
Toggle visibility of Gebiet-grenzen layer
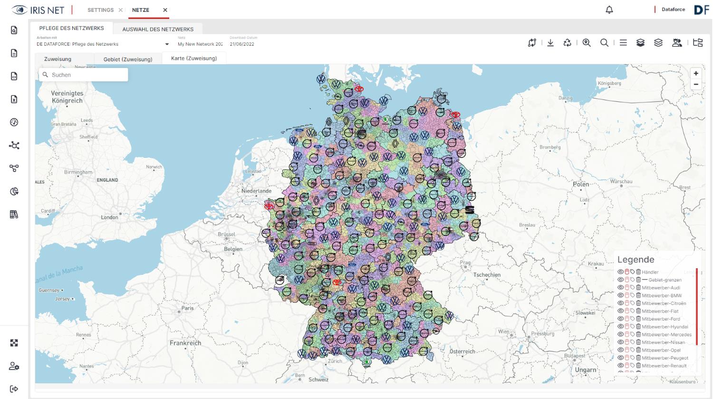pyautogui.click(x=620, y=280)
